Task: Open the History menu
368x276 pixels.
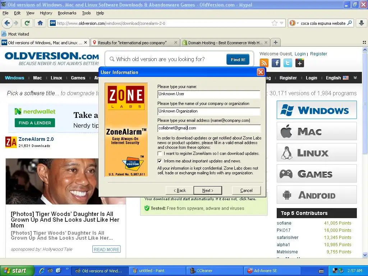Action: [x=46, y=13]
